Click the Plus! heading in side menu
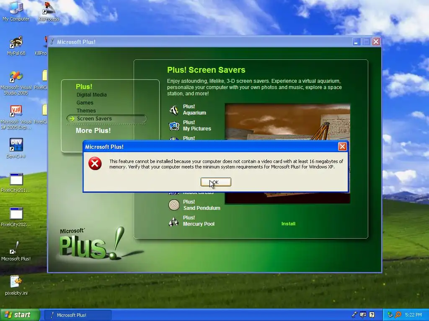This screenshot has width=429, height=321. (84, 87)
